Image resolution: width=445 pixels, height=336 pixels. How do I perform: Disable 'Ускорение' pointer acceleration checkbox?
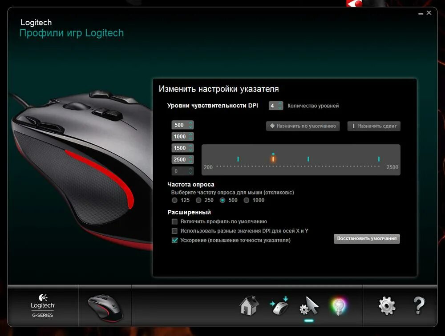(x=174, y=240)
